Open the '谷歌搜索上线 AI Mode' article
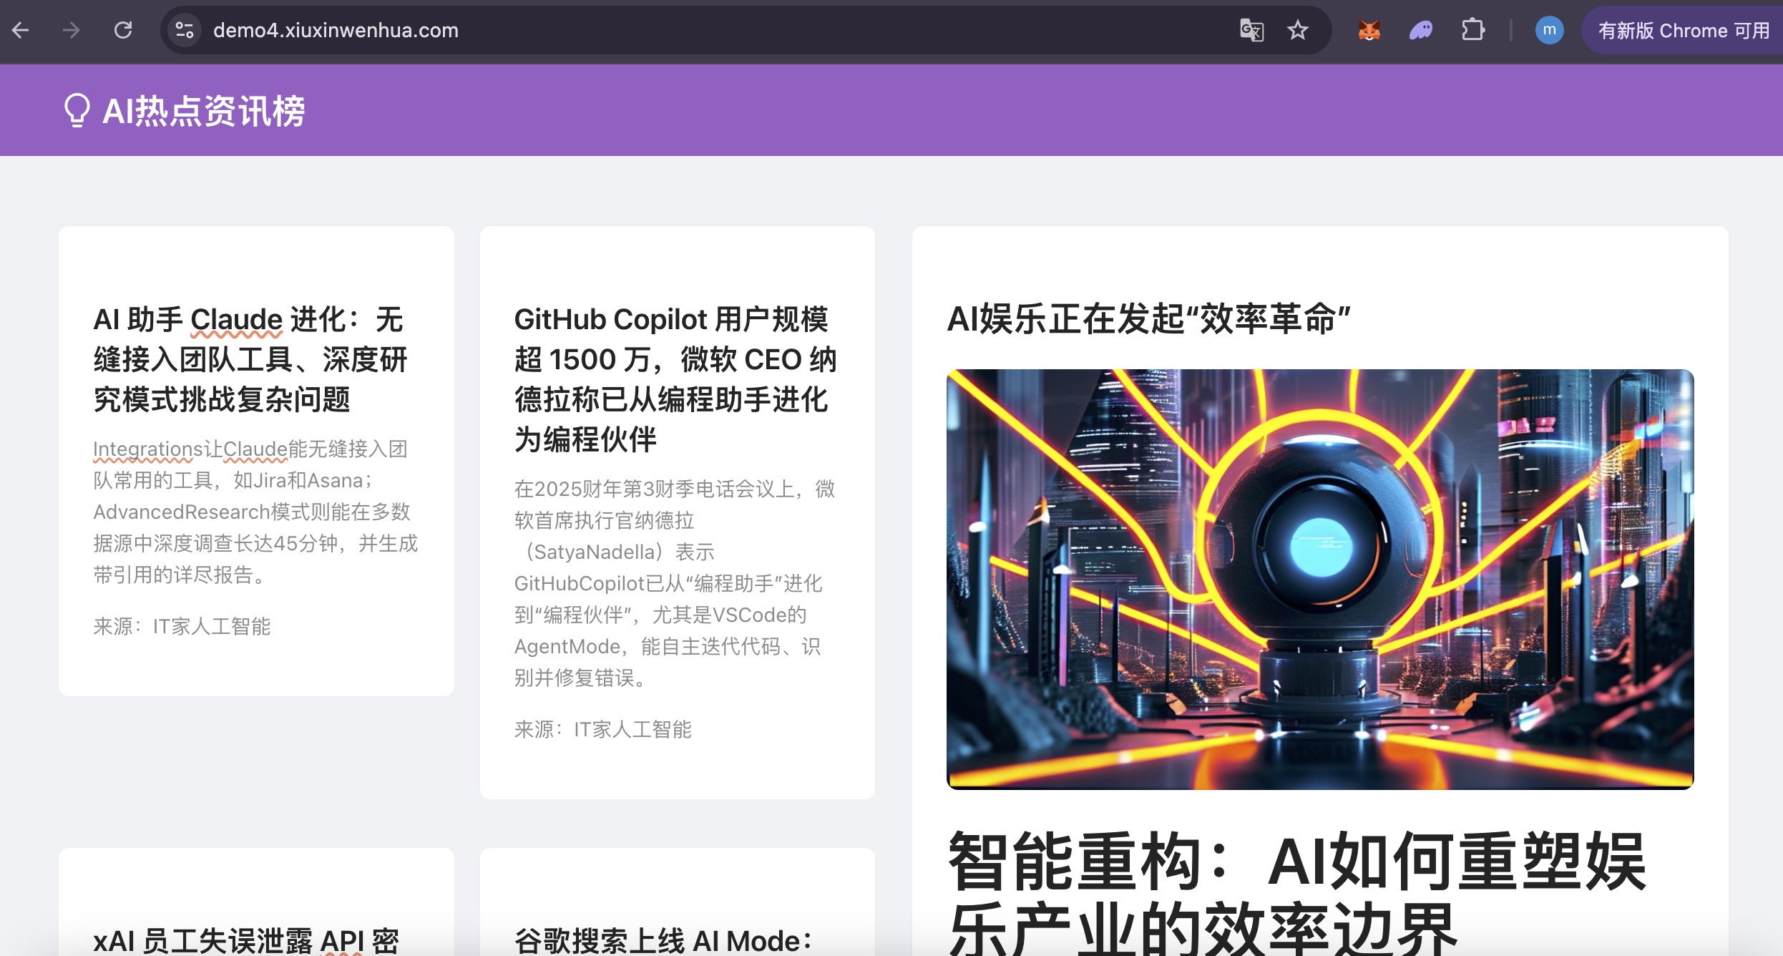Image resolution: width=1783 pixels, height=956 pixels. point(664,940)
